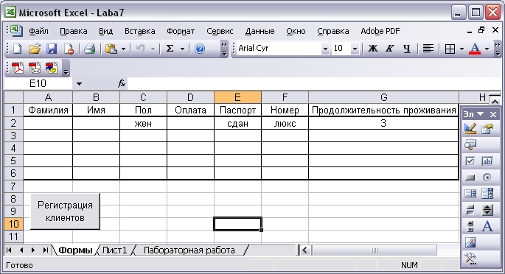Expand the Paste options arrow
505x274 pixels.
tap(123, 49)
